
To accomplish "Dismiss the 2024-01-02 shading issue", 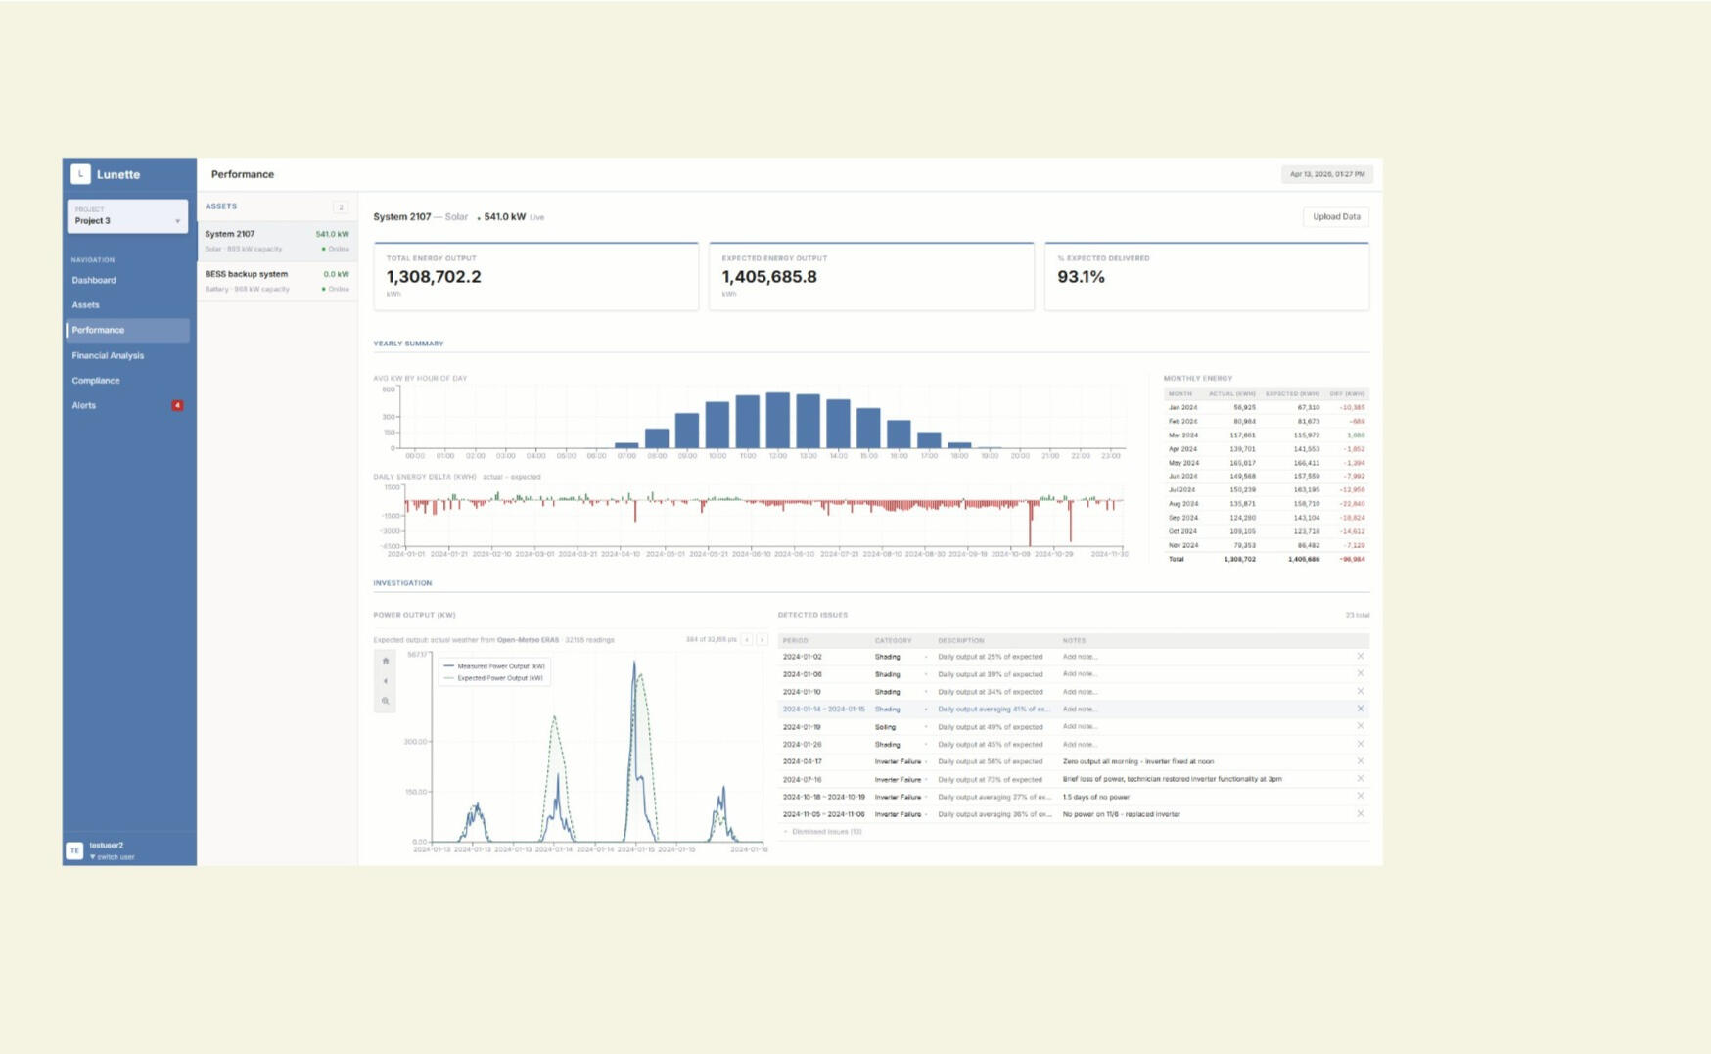I will 1360,657.
